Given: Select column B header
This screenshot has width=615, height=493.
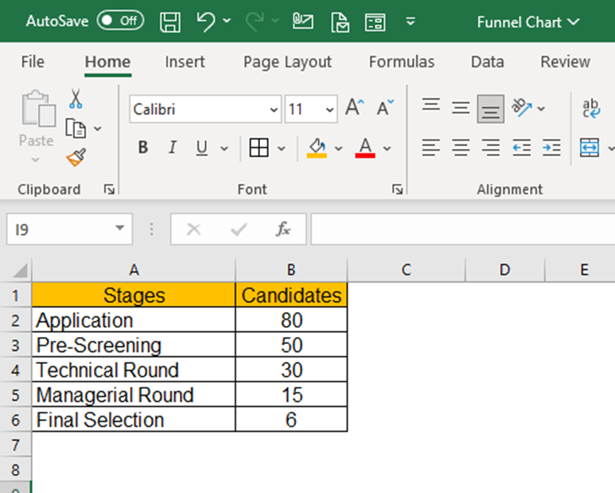Looking at the screenshot, I should click(x=291, y=270).
